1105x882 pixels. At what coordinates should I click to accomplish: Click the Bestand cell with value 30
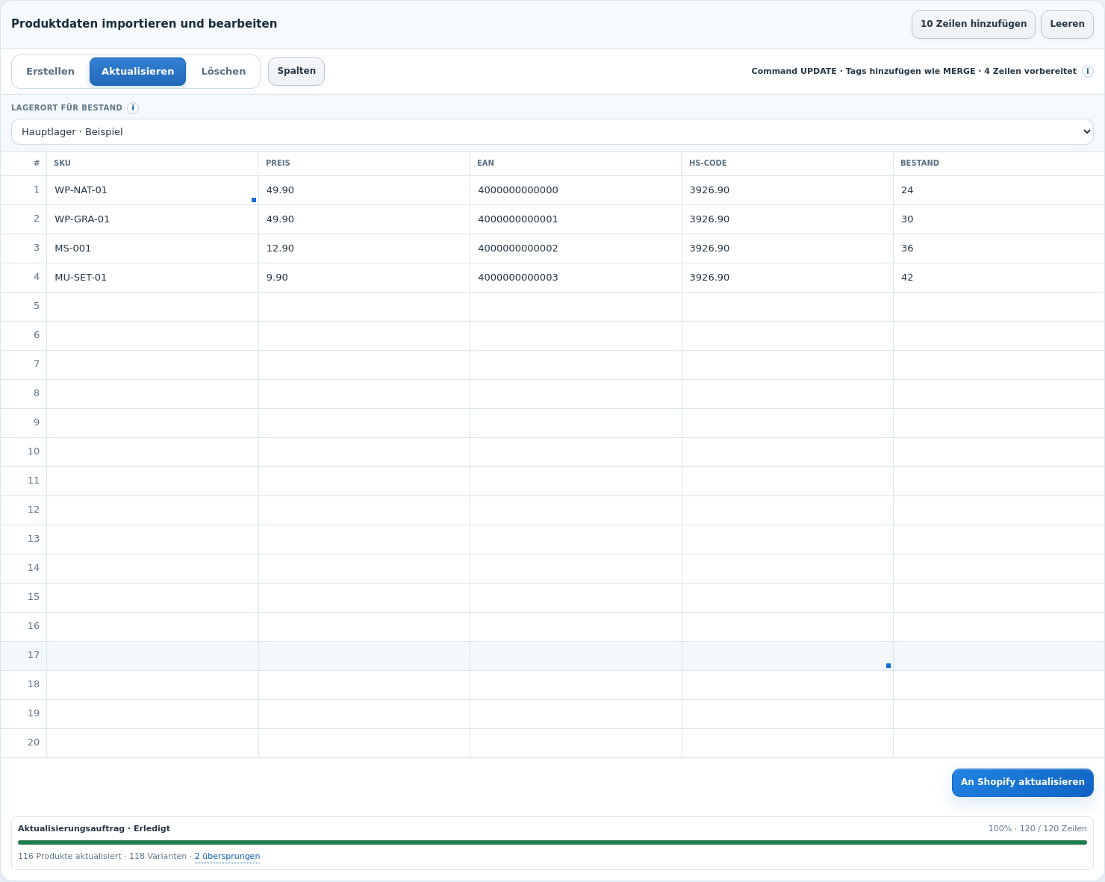click(x=999, y=219)
